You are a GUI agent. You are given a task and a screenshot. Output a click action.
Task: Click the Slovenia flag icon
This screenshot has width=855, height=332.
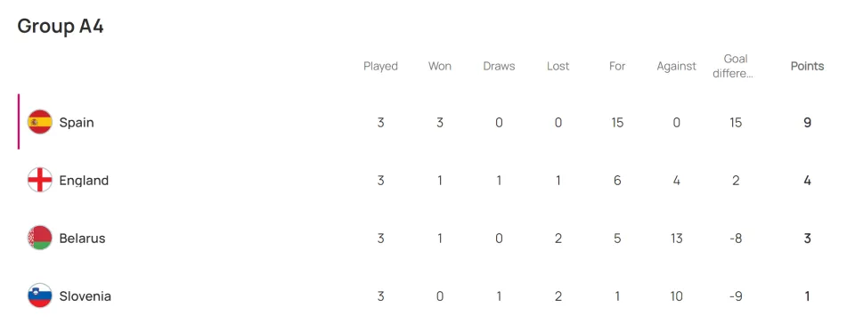click(40, 296)
